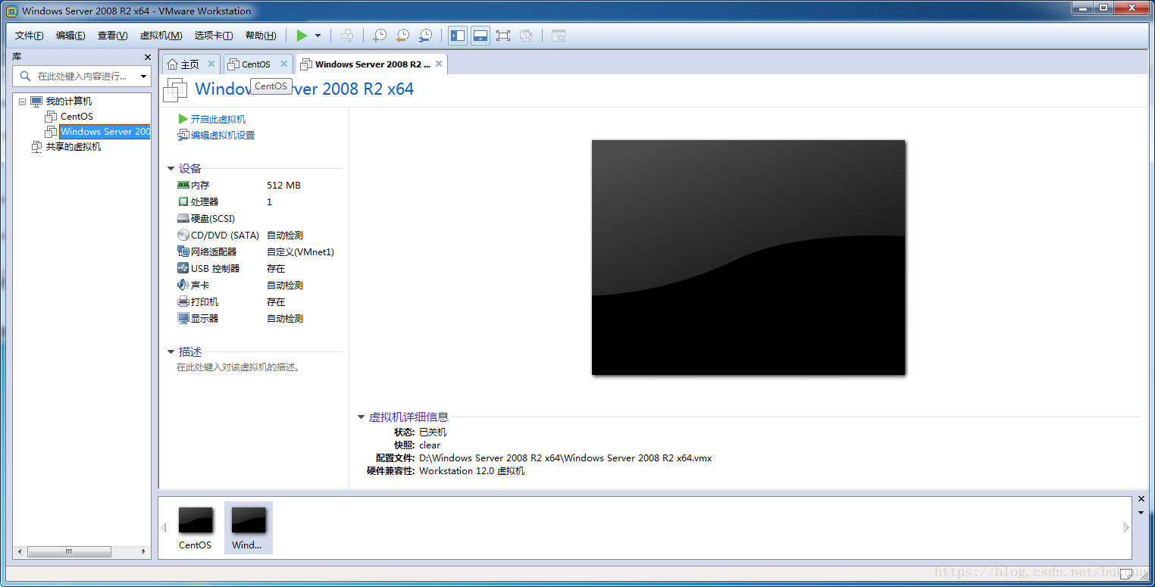Viewport: 1155px width, 587px height.
Task: Collapse the 设备 section
Action: (171, 168)
